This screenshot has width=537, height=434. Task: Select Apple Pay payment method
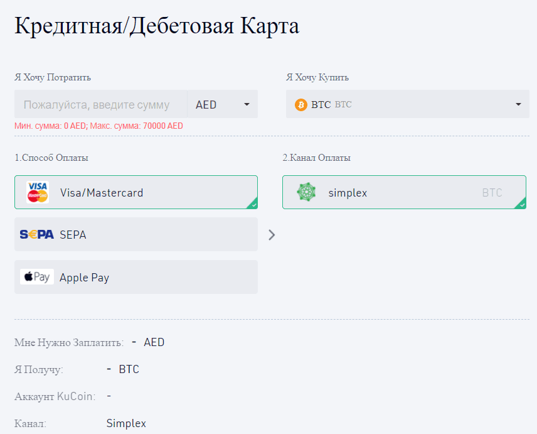tap(136, 277)
